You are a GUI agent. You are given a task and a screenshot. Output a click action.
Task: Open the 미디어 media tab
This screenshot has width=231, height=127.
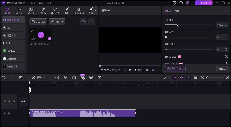point(7,11)
